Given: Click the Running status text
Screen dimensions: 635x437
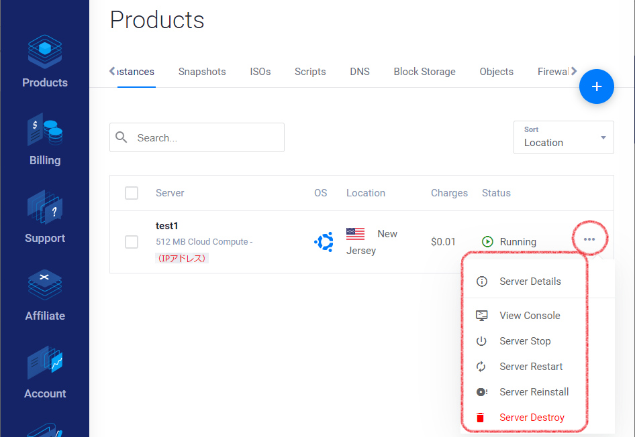Looking at the screenshot, I should pos(518,242).
